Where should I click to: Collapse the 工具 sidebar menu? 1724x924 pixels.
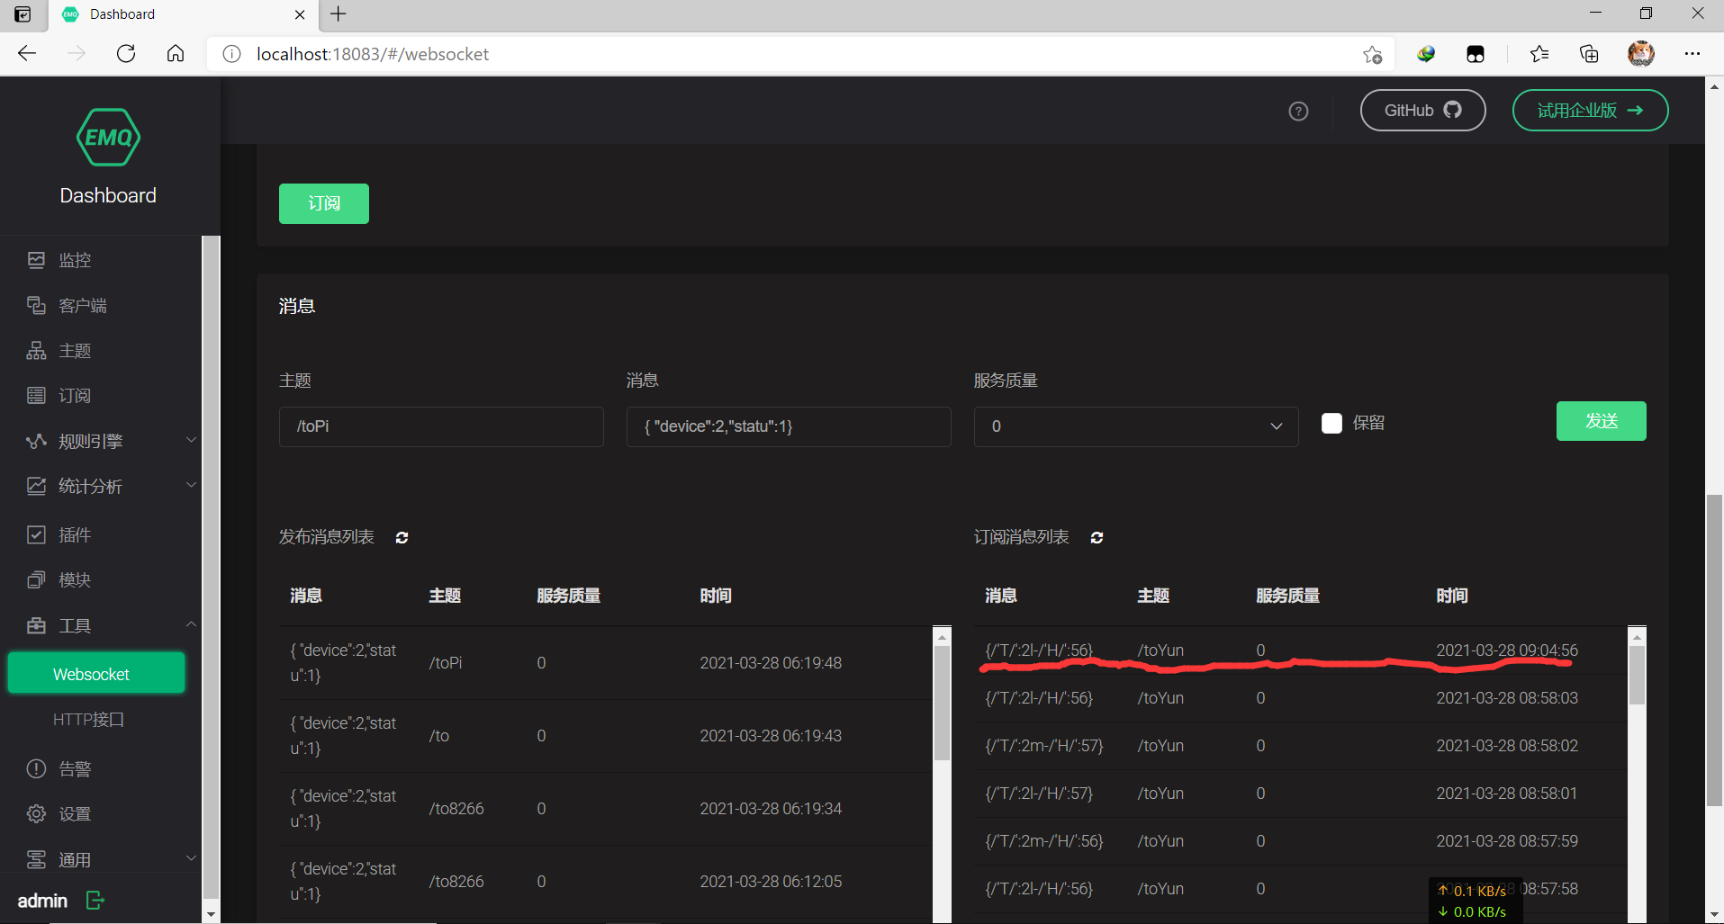click(110, 625)
